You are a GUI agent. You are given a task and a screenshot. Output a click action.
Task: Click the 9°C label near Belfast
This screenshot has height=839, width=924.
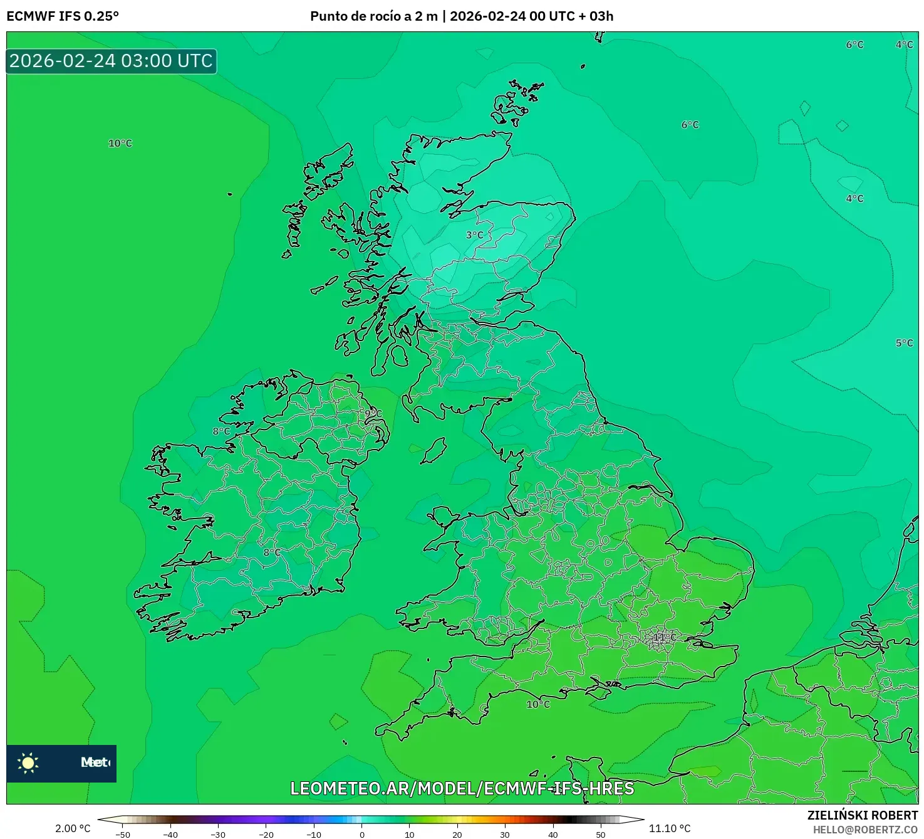point(373,413)
